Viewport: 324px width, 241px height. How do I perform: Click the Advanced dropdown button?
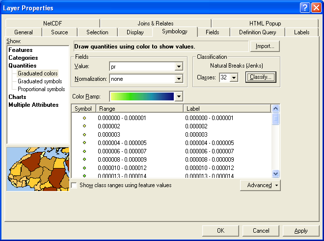tap(260, 185)
